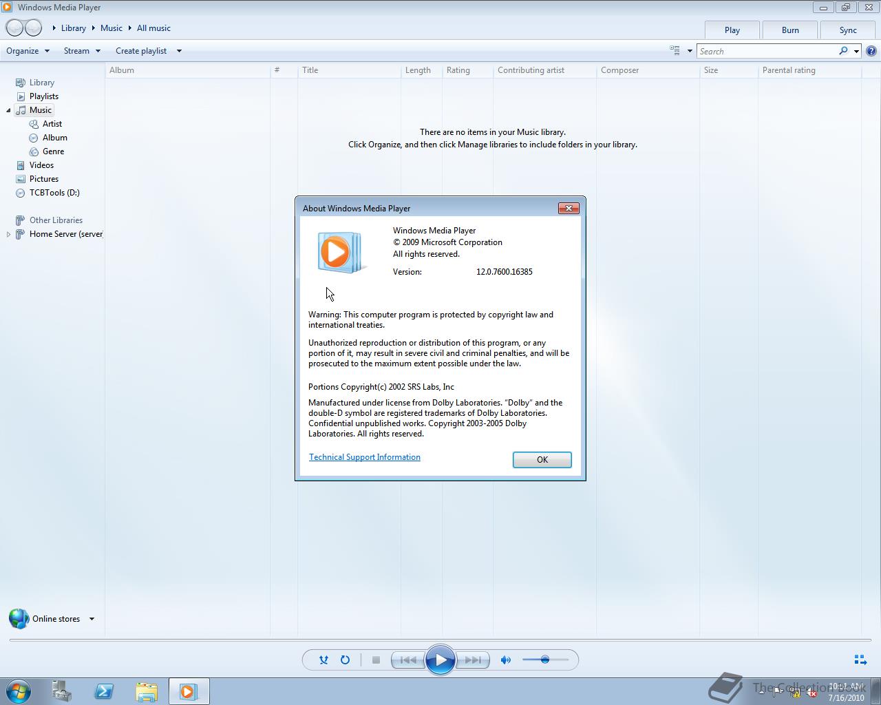
Task: Click Windows Media Player taskbar button
Action: pyautogui.click(x=189, y=691)
